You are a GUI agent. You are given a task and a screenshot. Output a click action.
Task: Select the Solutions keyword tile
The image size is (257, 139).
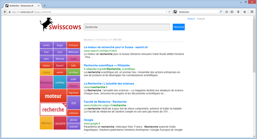[x=46, y=65]
